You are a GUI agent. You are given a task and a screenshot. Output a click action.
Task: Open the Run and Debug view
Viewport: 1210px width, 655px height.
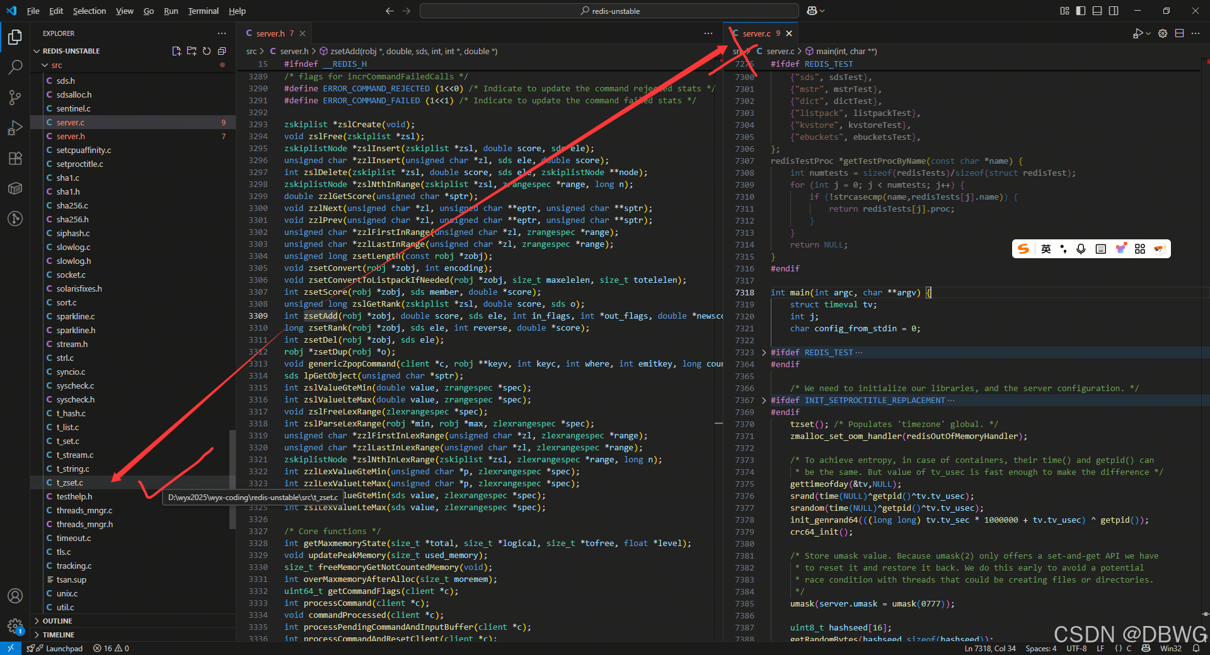[x=15, y=128]
